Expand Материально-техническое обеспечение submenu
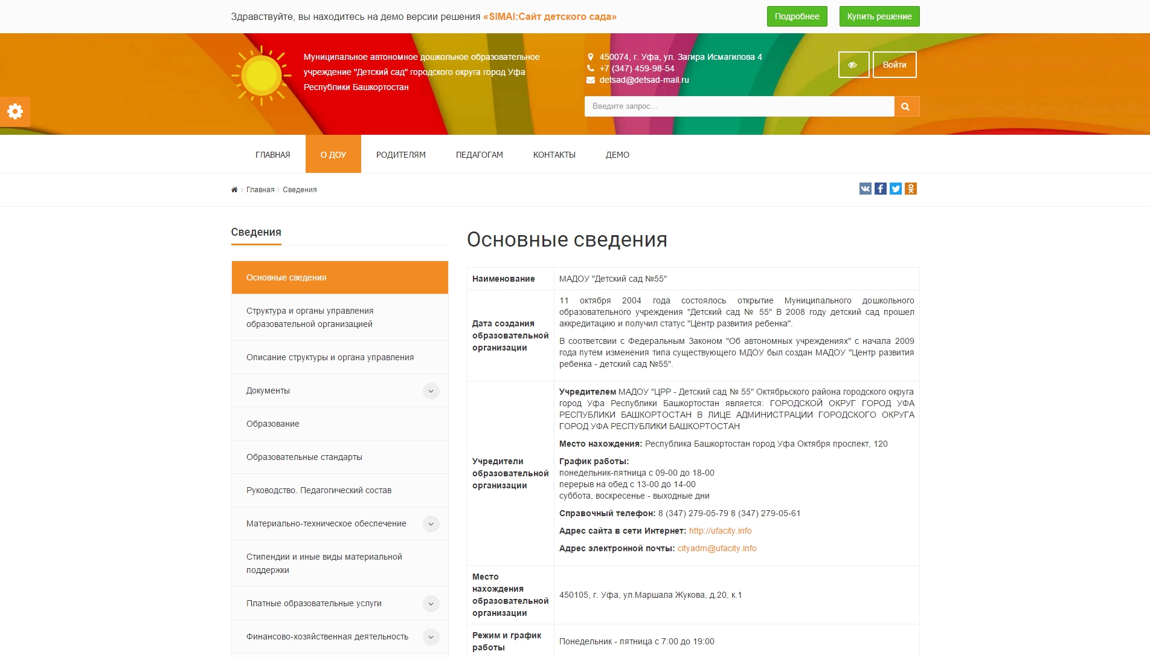 tap(431, 524)
